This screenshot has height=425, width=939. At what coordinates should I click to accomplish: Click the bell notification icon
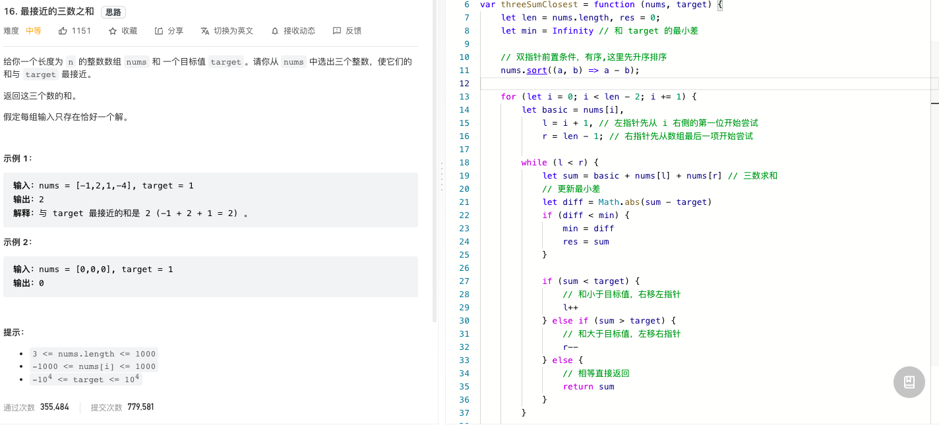click(x=275, y=31)
